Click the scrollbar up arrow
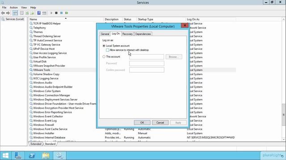The width and height of the screenshot is (286, 160). tap(284, 19)
